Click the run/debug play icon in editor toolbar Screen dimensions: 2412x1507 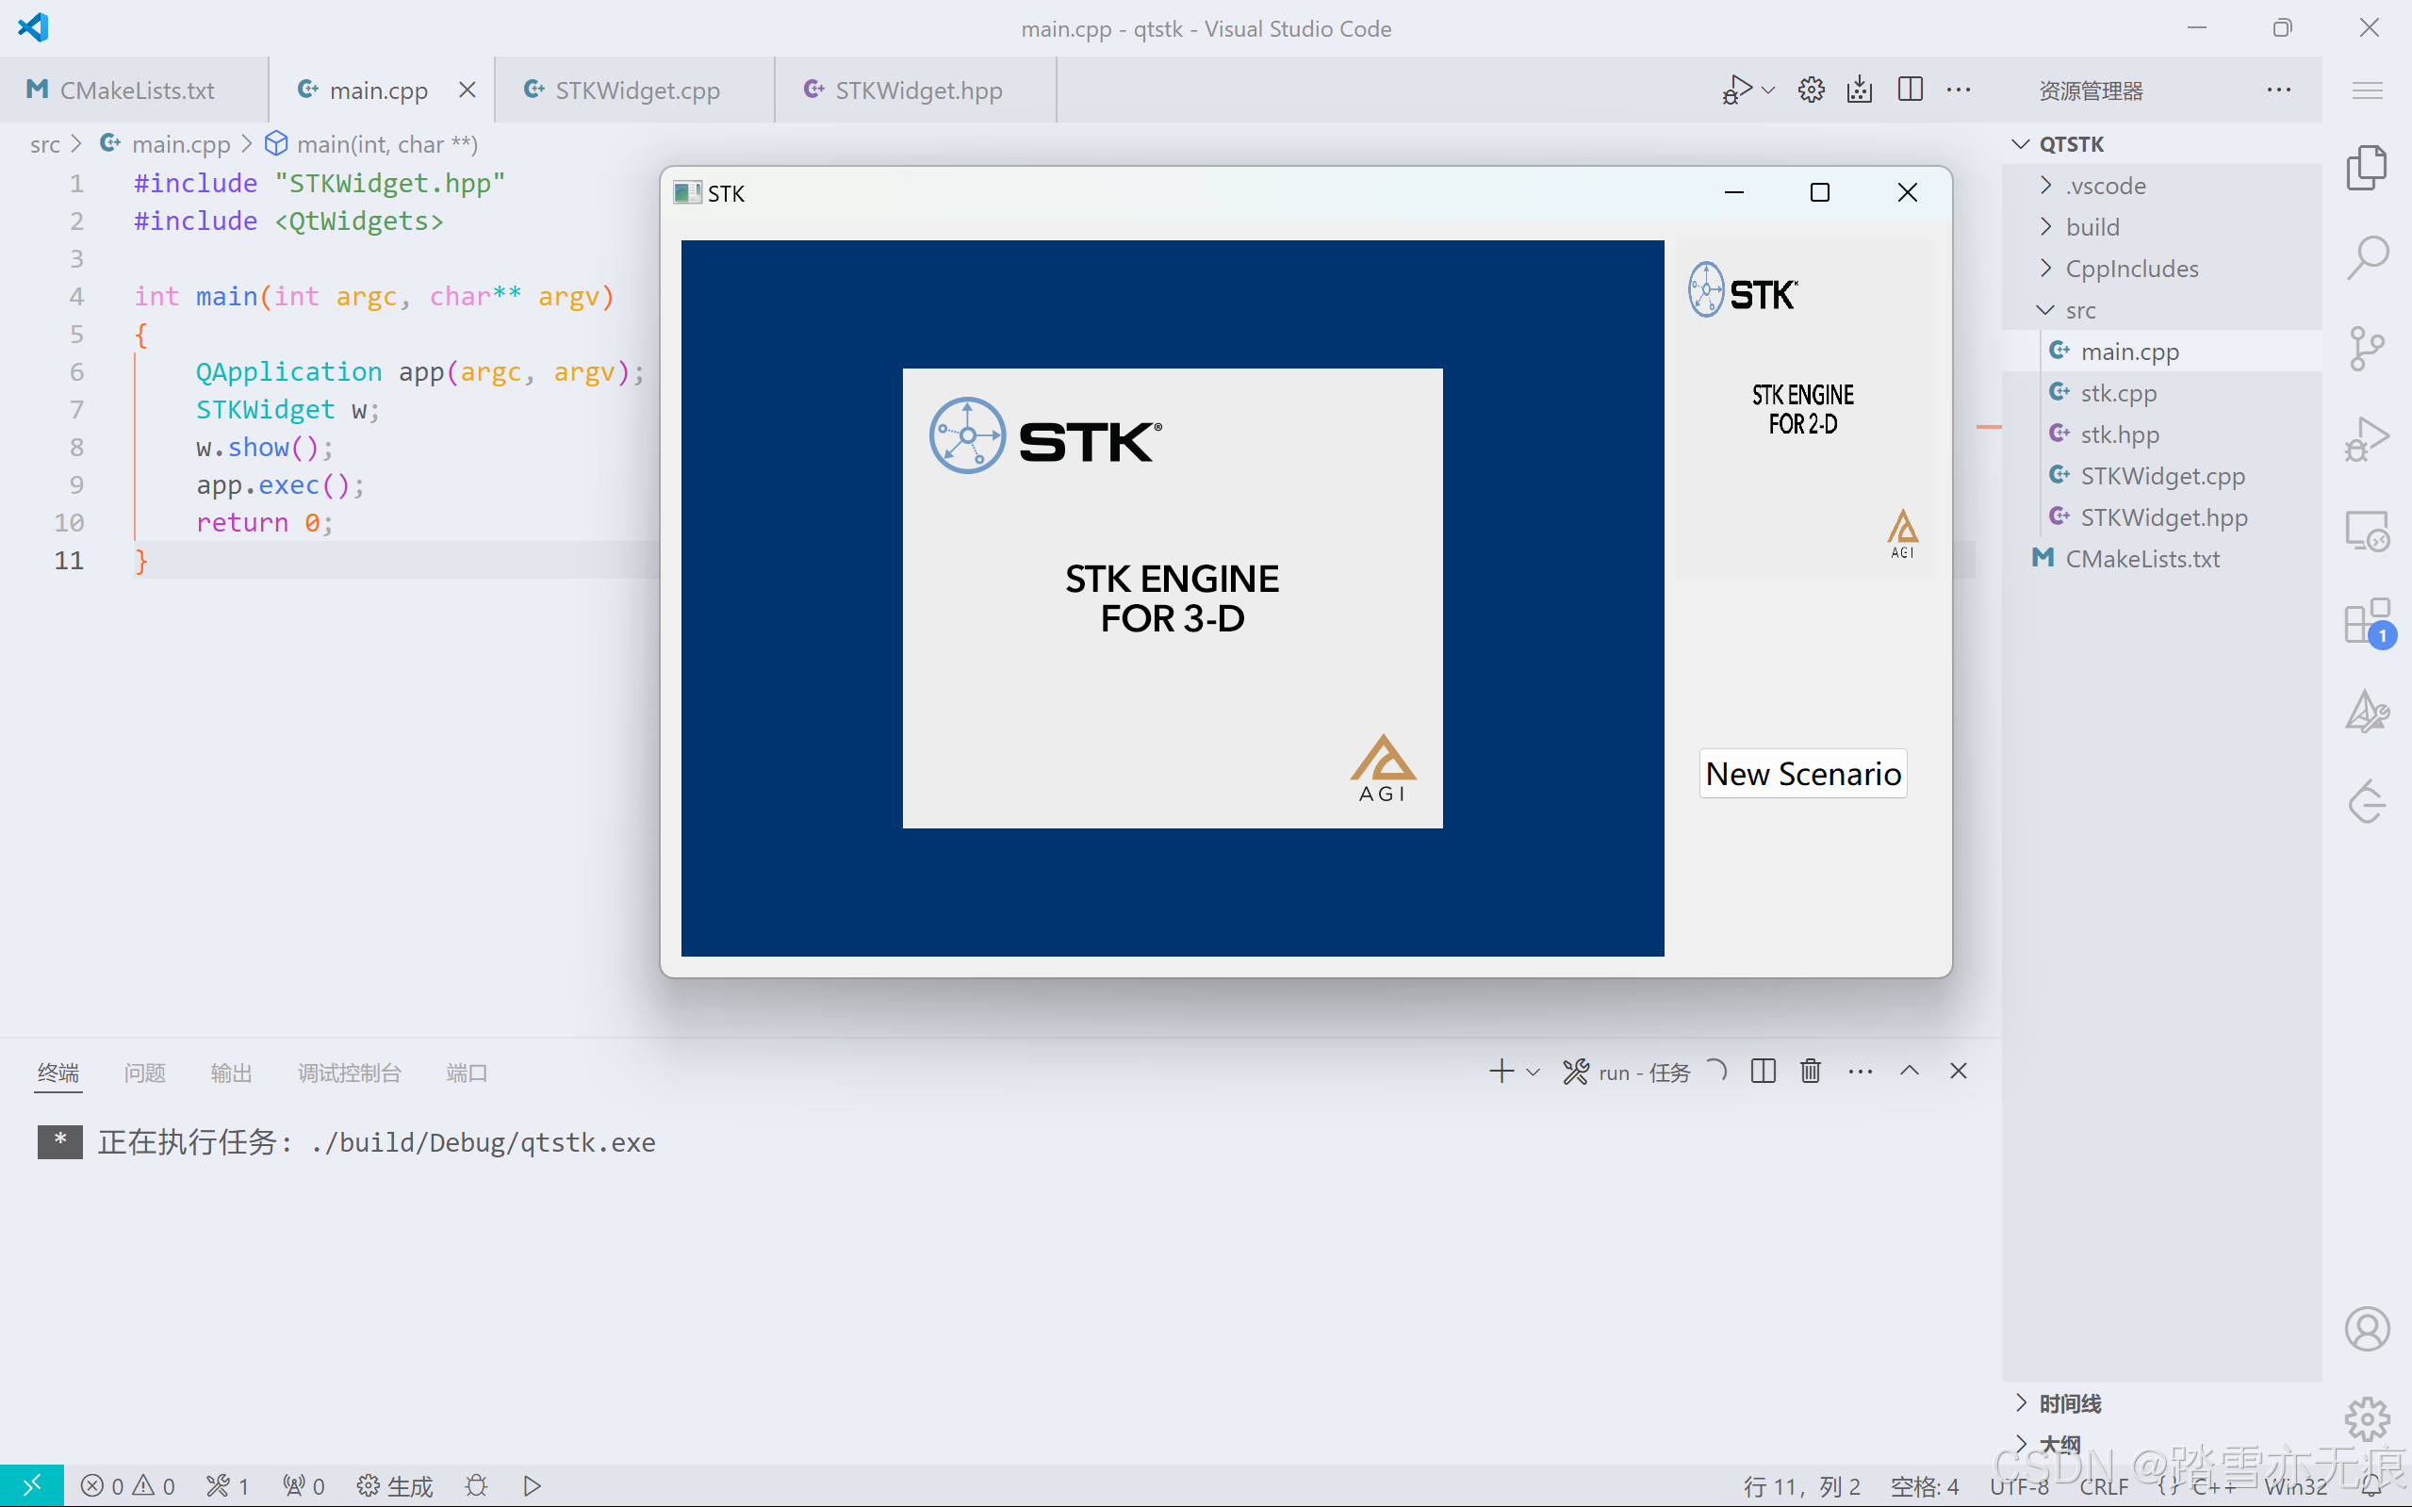pyautogui.click(x=1736, y=90)
